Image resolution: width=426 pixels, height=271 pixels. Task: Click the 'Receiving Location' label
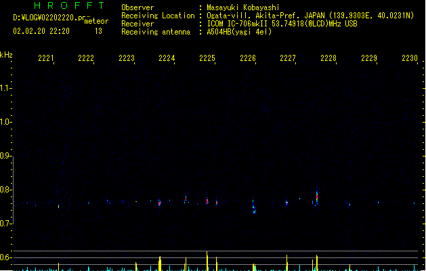click(158, 16)
